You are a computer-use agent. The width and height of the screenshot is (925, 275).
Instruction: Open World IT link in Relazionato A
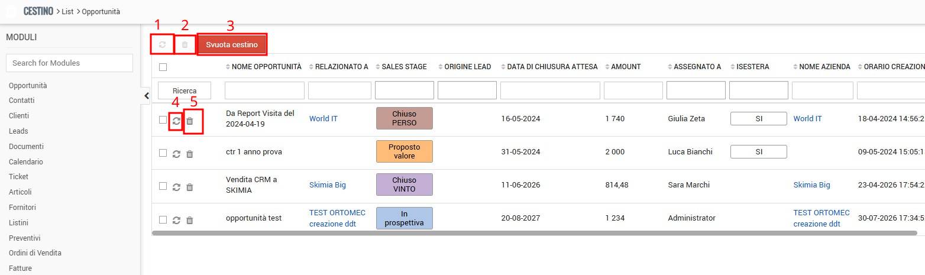pos(324,119)
